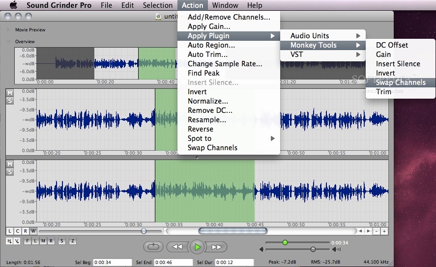The height and width of the screenshot is (267, 436).
Task: Click the horizontal zoom H icon
Action: 9,241
